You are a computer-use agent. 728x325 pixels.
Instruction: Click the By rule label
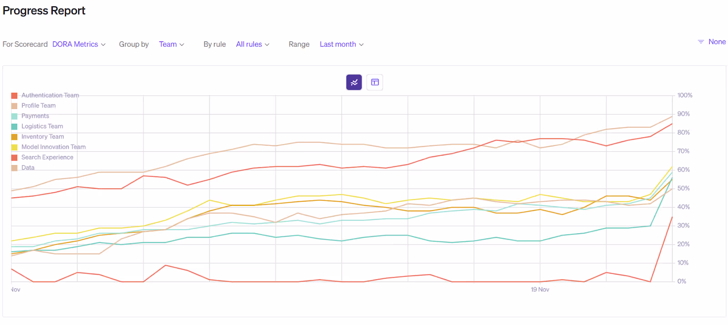pyautogui.click(x=215, y=44)
